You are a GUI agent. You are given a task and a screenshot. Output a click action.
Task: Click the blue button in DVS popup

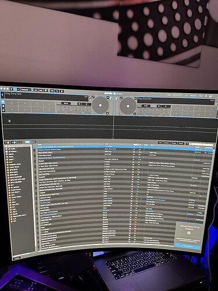[x=187, y=246]
